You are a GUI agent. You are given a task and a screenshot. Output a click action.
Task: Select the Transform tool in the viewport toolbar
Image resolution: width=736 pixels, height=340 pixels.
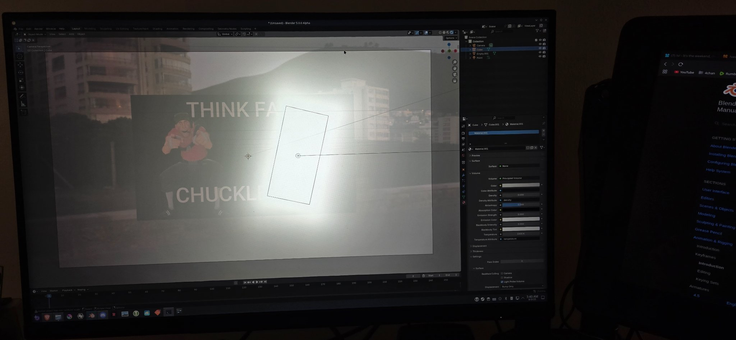pyautogui.click(x=22, y=88)
